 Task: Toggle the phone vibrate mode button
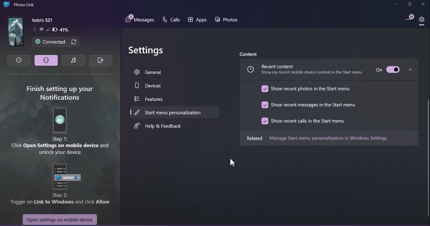[46, 60]
